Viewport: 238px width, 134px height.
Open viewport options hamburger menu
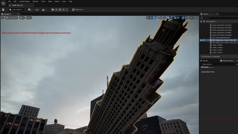click(x=3, y=18)
